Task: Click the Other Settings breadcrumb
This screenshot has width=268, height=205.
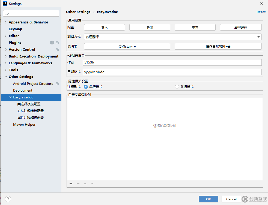Action: (x=78, y=12)
